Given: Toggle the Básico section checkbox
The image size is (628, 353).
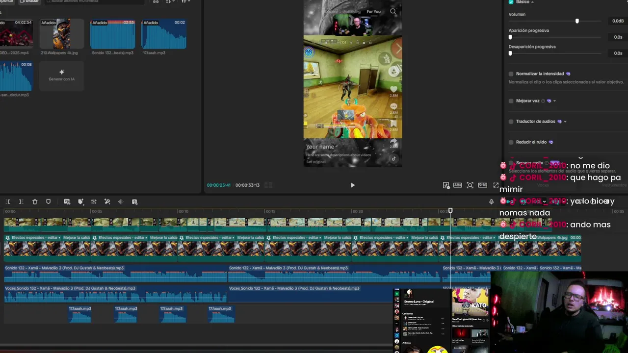Looking at the screenshot, I should [x=511, y=2].
